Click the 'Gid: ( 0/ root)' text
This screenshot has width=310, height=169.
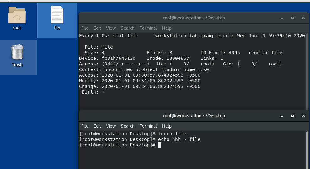253,64
